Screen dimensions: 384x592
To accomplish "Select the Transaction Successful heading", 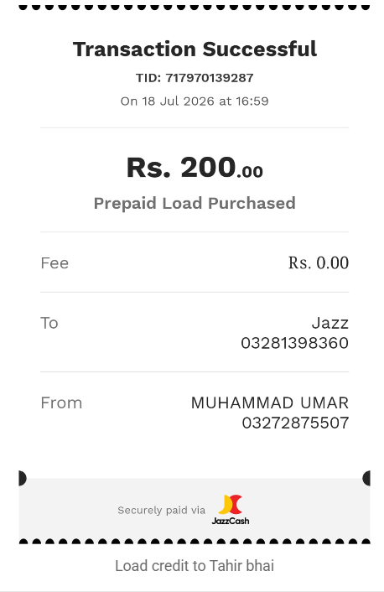I will [x=195, y=49].
